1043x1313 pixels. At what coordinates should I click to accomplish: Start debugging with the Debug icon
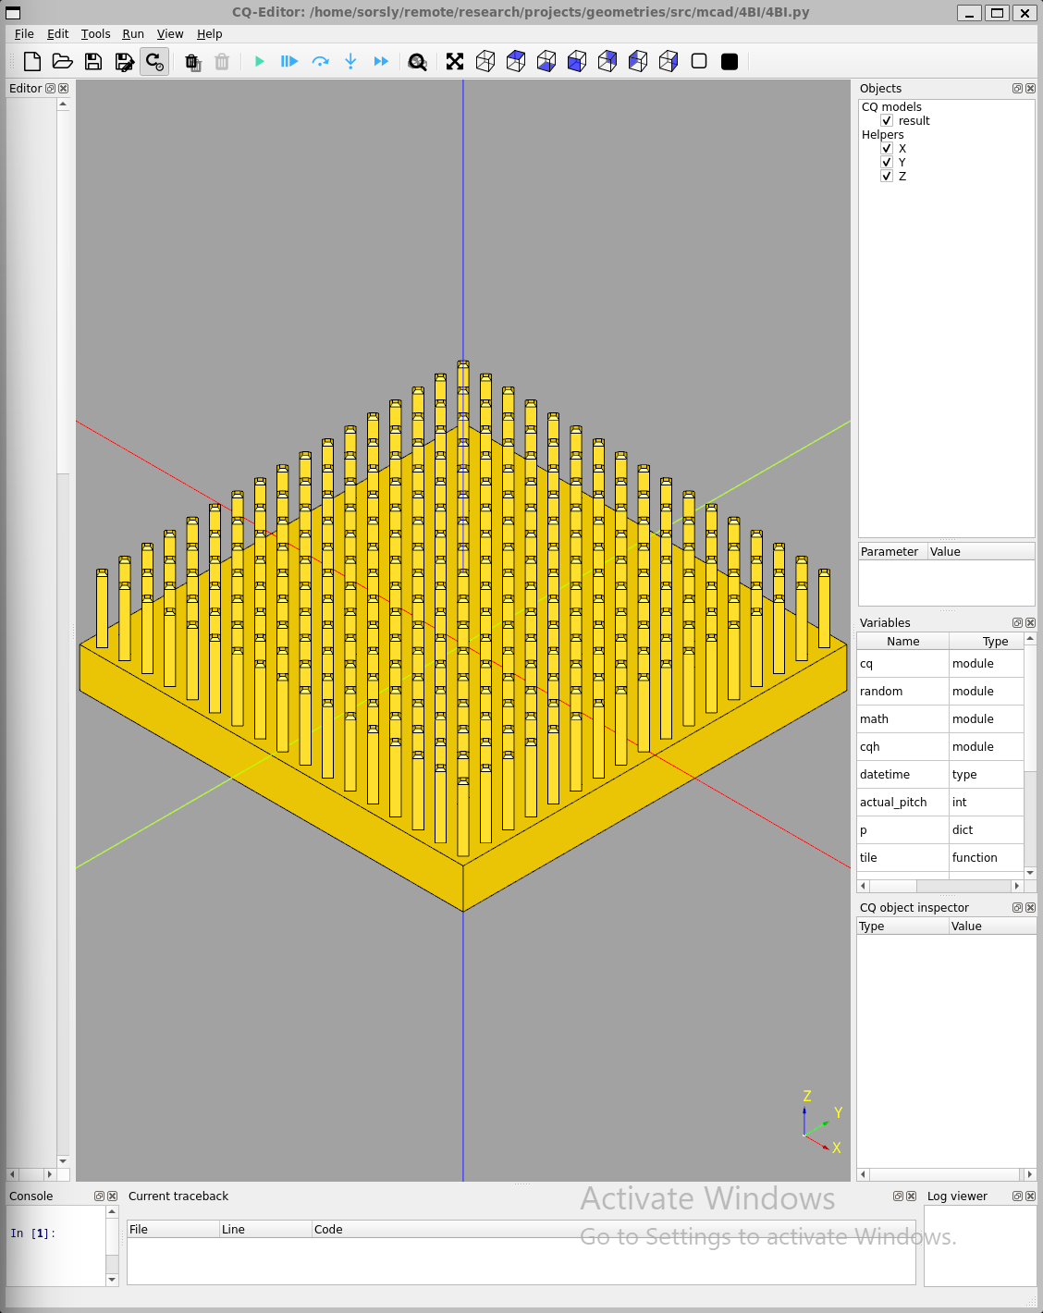pyautogui.click(x=289, y=62)
